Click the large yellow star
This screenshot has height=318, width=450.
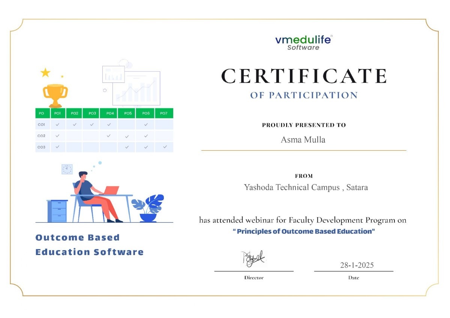pos(45,73)
